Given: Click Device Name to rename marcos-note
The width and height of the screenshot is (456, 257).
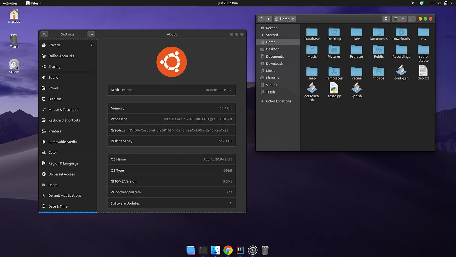Looking at the screenshot, I should point(171,90).
